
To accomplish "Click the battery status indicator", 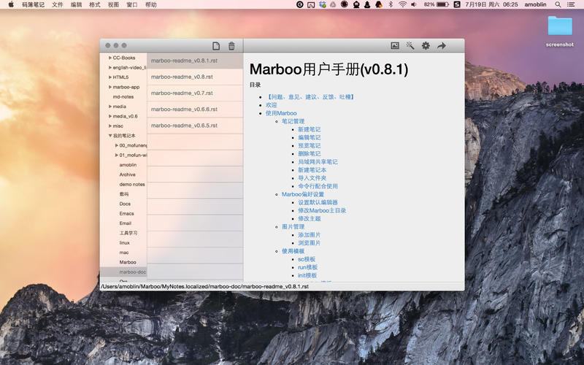I will click(x=437, y=4).
